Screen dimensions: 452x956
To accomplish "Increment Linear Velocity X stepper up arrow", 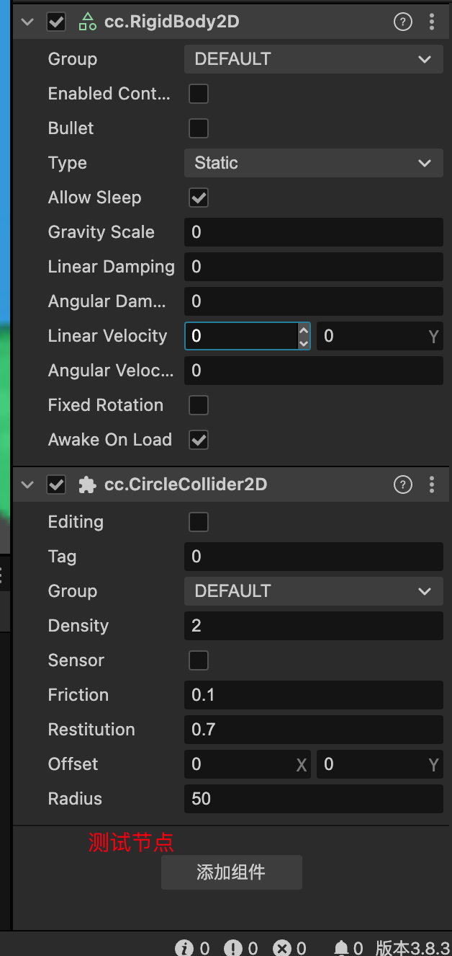I will (x=304, y=330).
